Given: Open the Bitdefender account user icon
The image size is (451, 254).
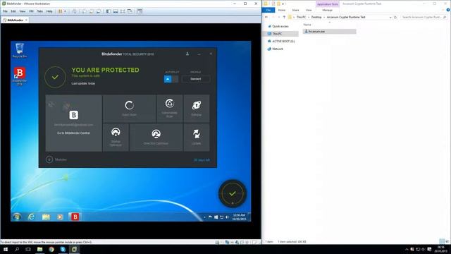Looking at the screenshot, I should [x=187, y=54].
